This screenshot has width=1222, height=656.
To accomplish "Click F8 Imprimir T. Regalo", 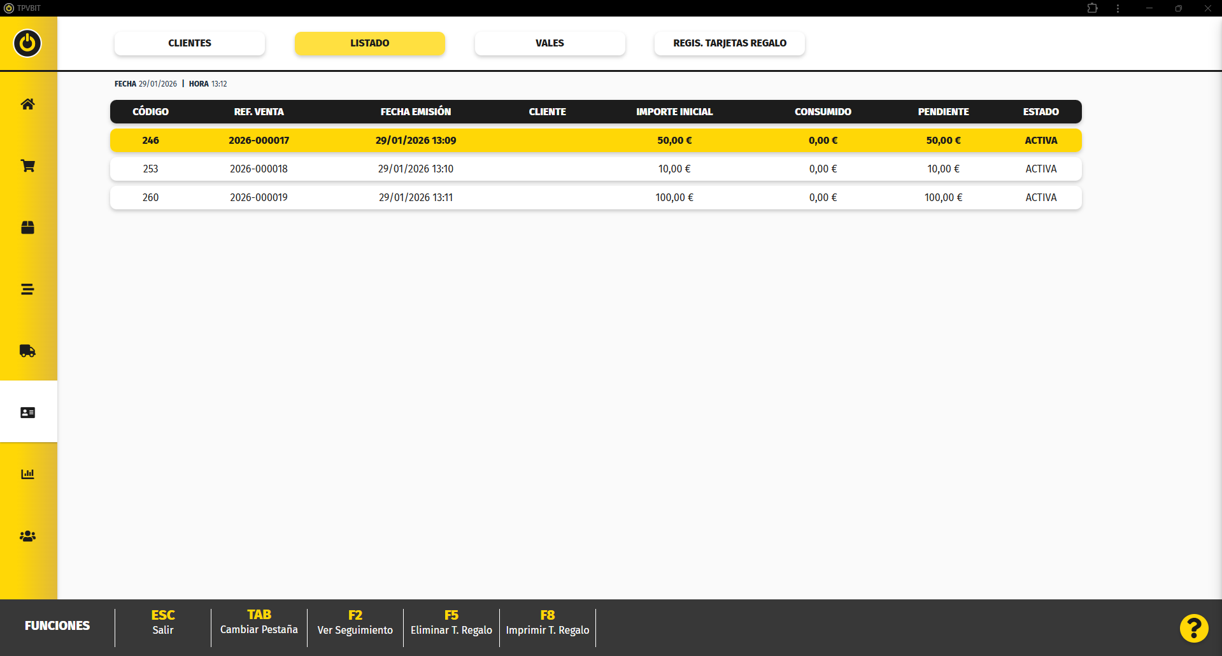I will pyautogui.click(x=548, y=623).
